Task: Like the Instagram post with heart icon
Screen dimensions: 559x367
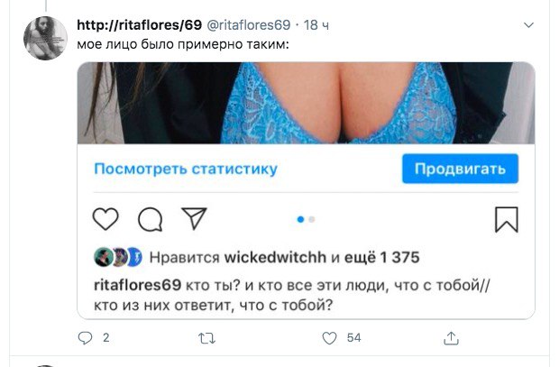Action: (105, 218)
